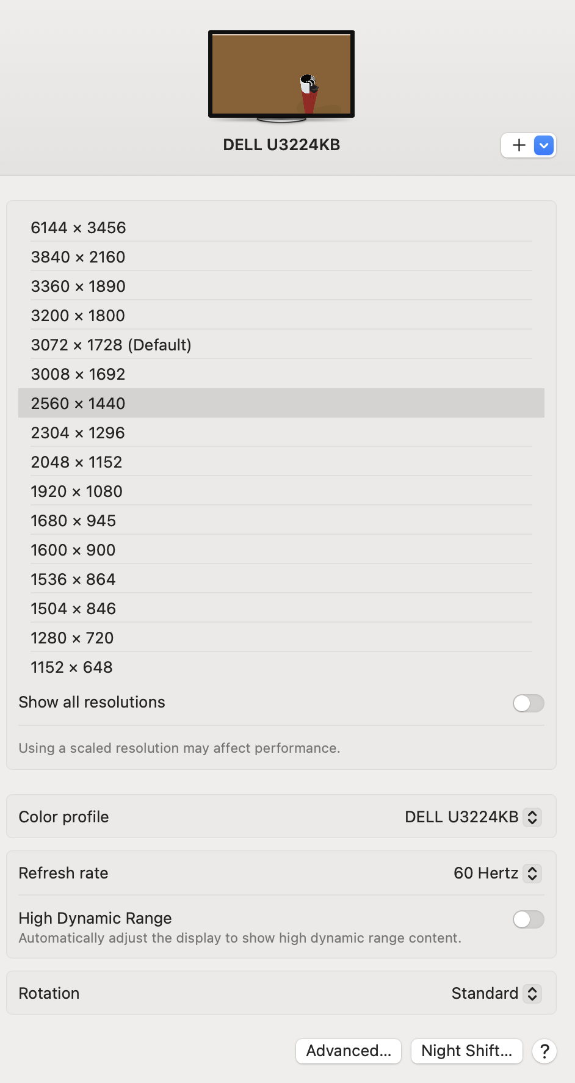Pick the 3360 × 1890 resolution
Image resolution: width=575 pixels, height=1083 pixels.
(x=281, y=286)
